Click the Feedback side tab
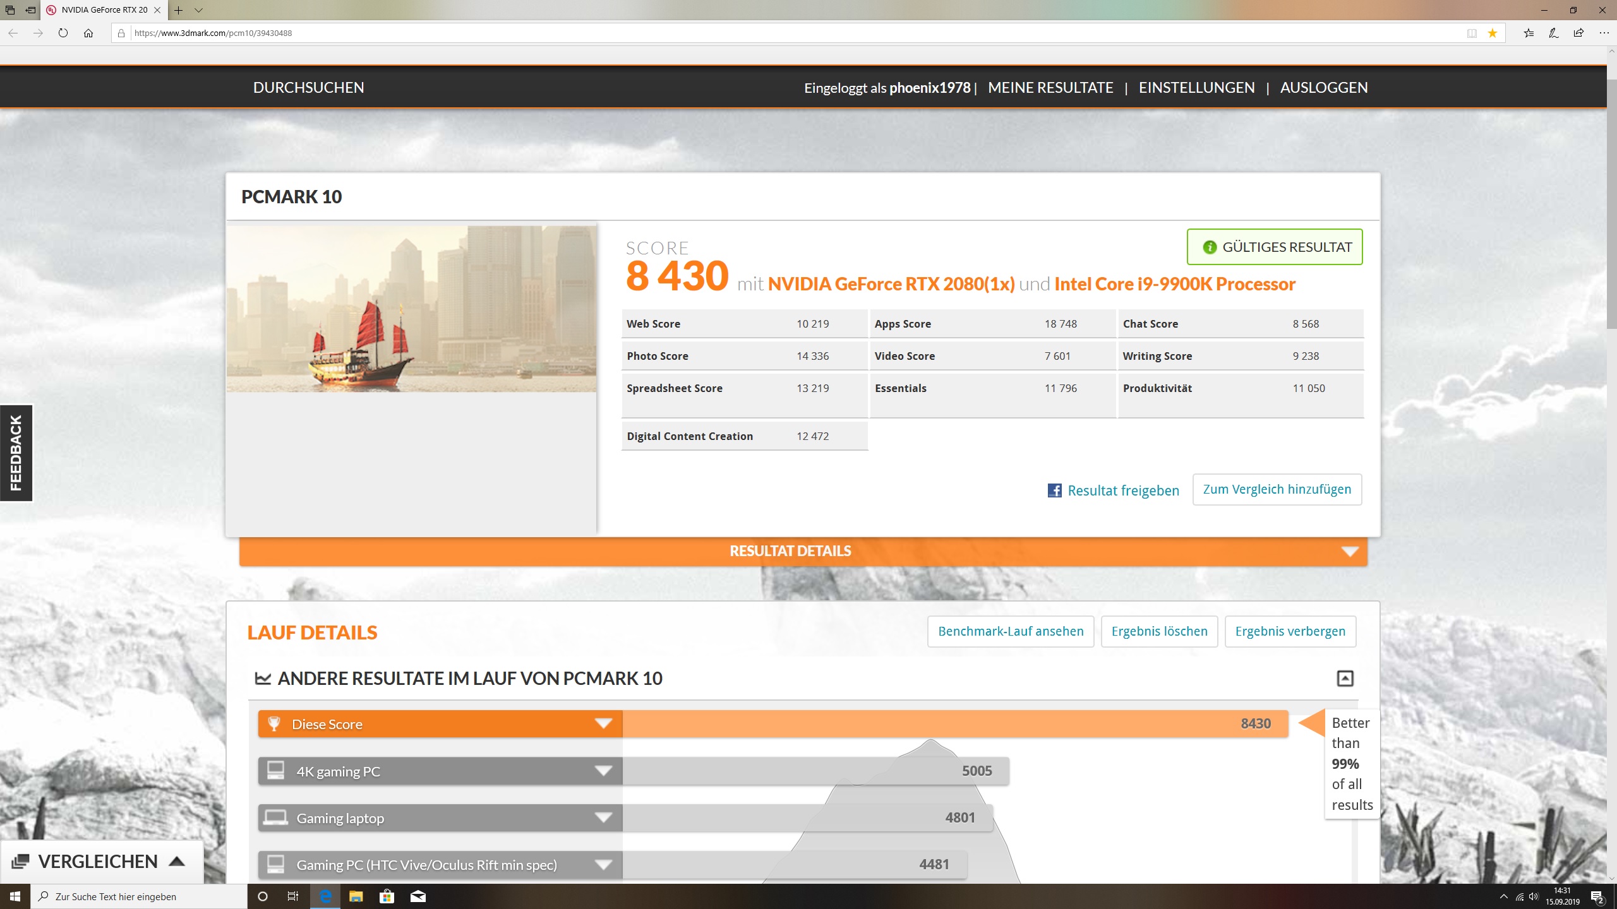 point(16,453)
